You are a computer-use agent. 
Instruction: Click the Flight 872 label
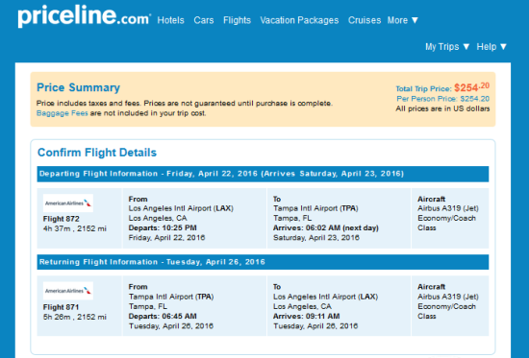point(61,219)
